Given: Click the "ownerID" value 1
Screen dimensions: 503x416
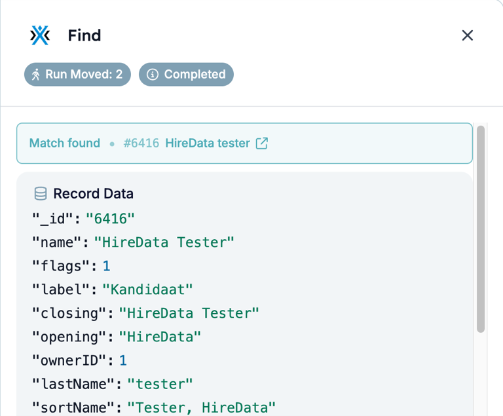Looking at the screenshot, I should pyautogui.click(x=123, y=360).
